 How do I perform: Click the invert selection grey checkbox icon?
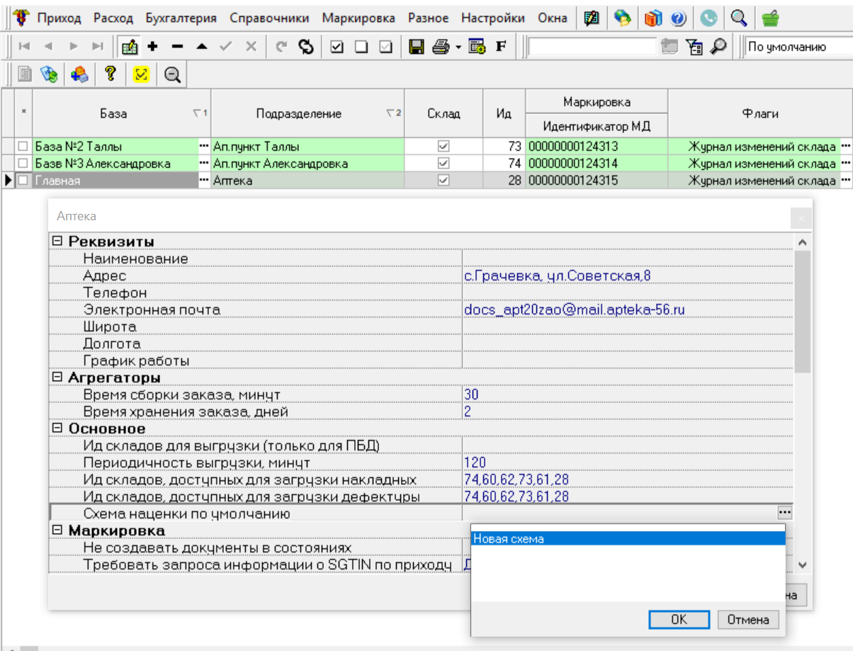pos(385,47)
